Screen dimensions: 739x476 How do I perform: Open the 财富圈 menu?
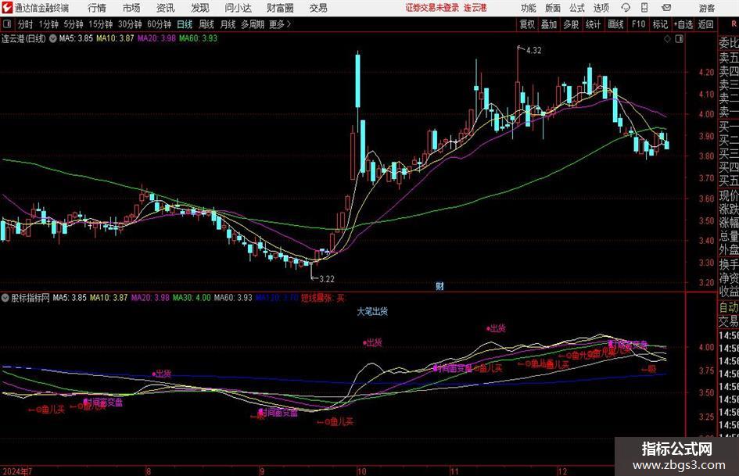280,8
